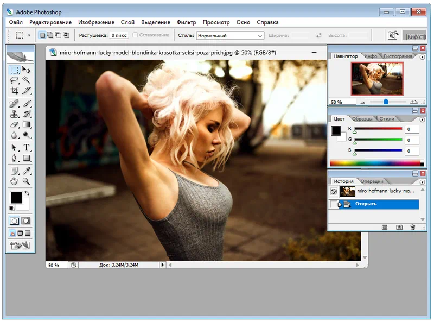
Task: Select the Eraser tool
Action: coord(15,124)
